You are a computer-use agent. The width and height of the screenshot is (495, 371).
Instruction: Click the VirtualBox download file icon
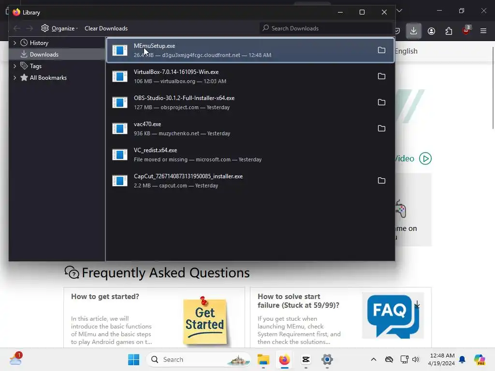point(120,76)
